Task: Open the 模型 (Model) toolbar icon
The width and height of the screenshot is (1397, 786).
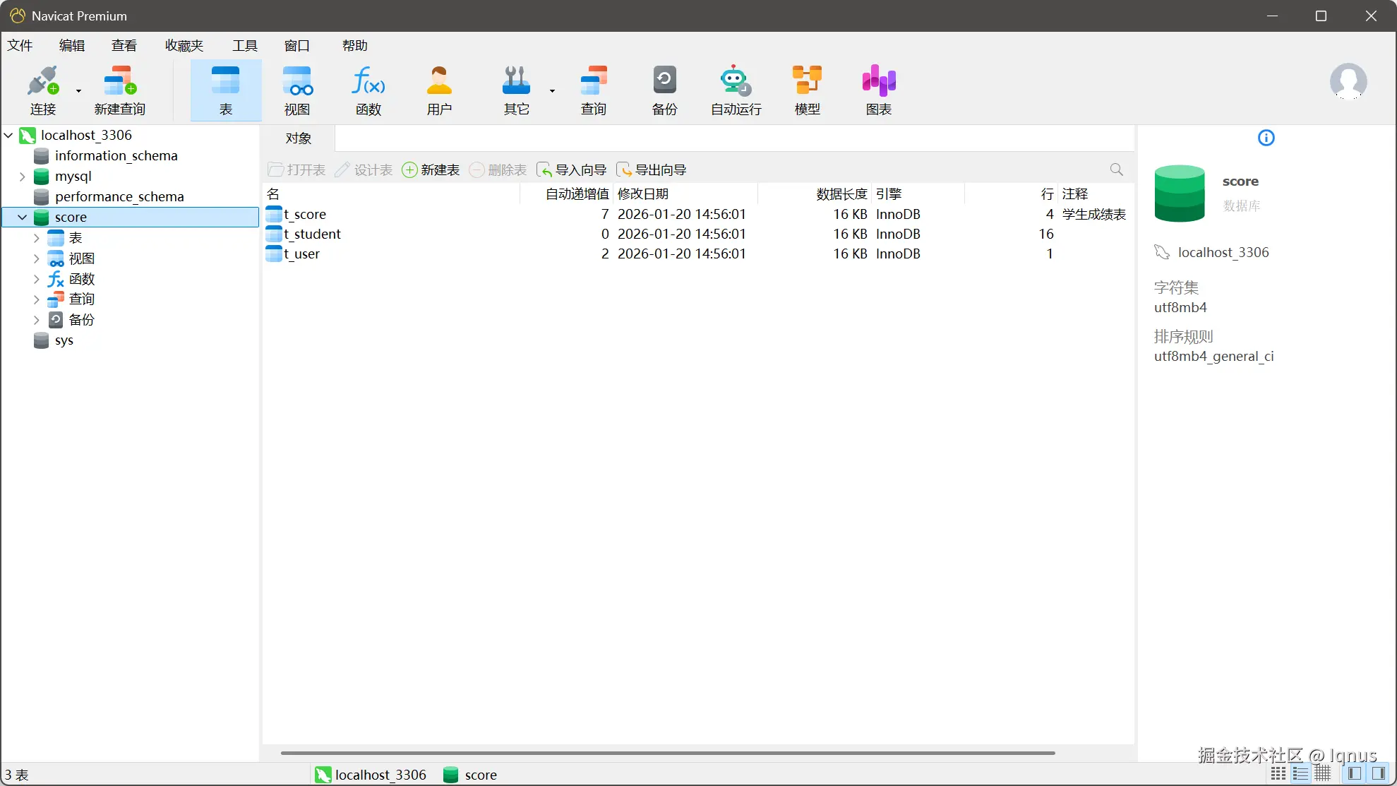Action: coord(807,90)
